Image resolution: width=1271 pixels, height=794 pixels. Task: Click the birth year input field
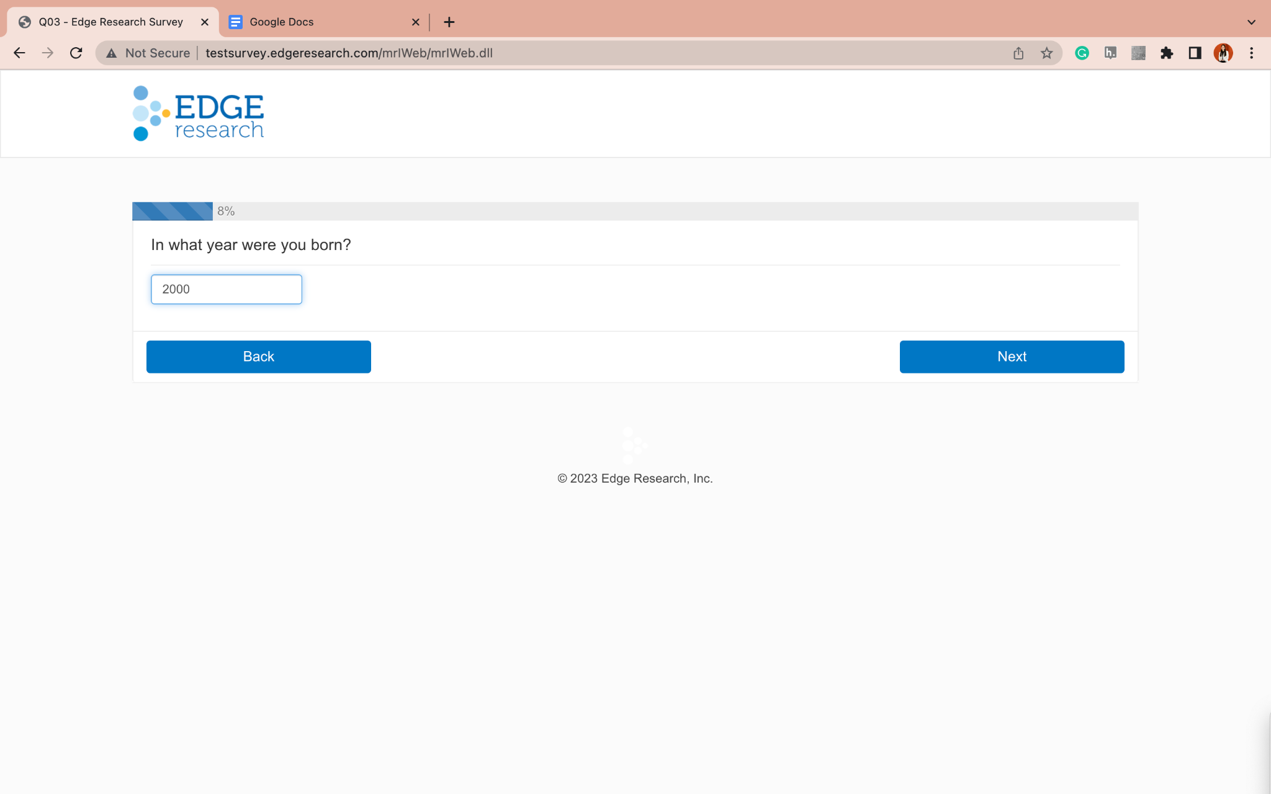tap(226, 289)
